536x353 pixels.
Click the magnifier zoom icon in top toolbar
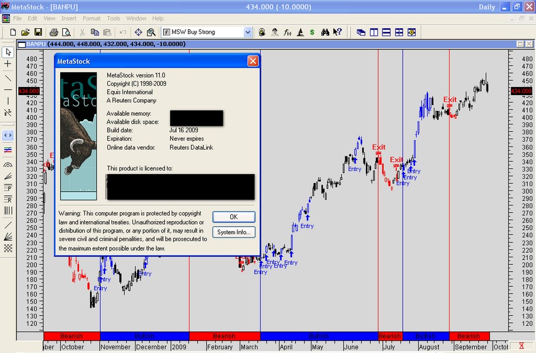tap(151, 32)
